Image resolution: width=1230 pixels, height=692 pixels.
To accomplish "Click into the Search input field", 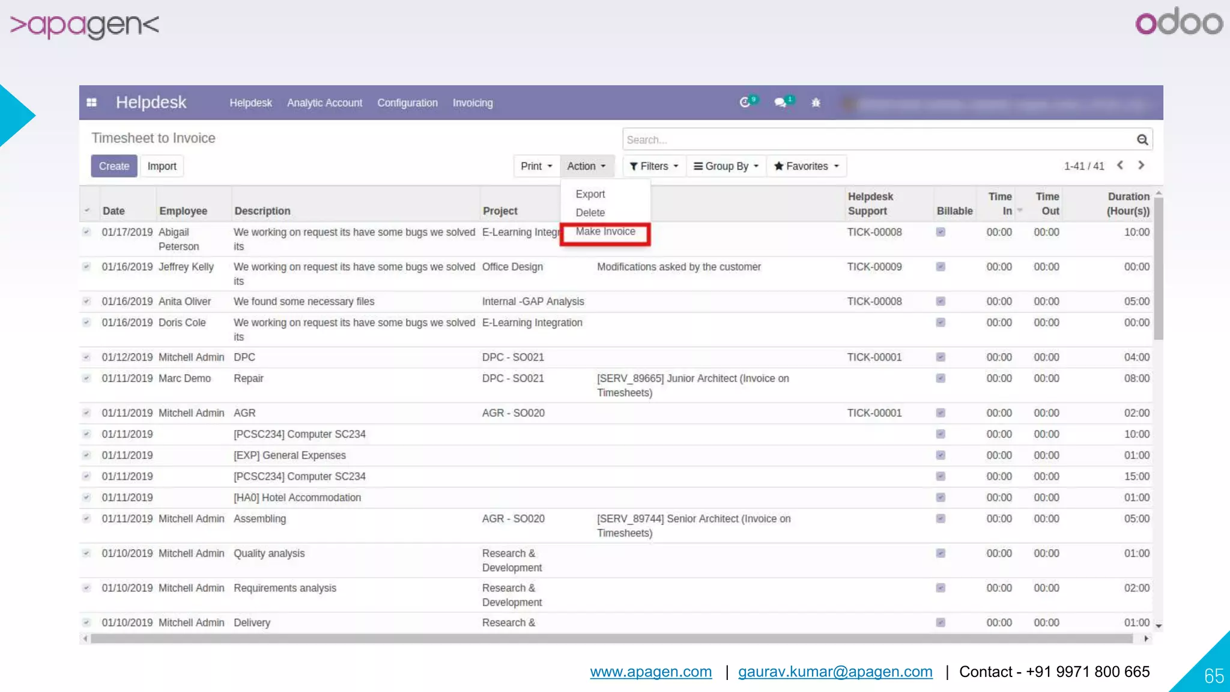I will (x=877, y=140).
